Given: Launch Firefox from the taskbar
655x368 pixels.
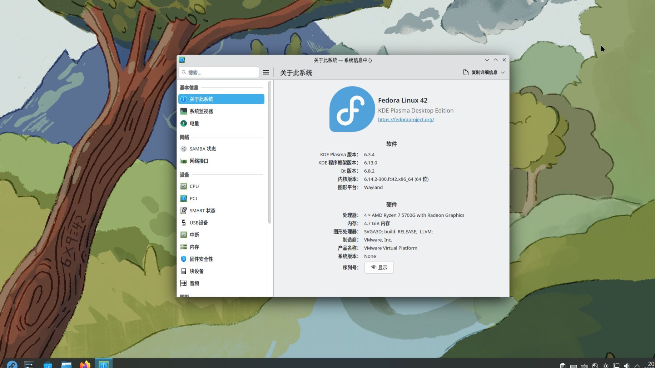Looking at the screenshot, I should click(85, 364).
